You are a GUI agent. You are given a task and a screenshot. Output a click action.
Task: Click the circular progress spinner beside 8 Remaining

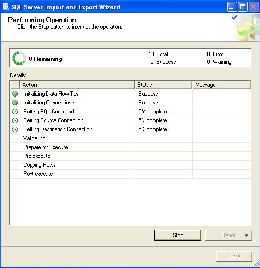(19, 58)
